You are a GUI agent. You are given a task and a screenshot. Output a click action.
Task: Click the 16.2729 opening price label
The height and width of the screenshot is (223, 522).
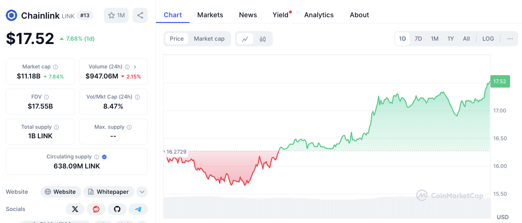coord(176,152)
